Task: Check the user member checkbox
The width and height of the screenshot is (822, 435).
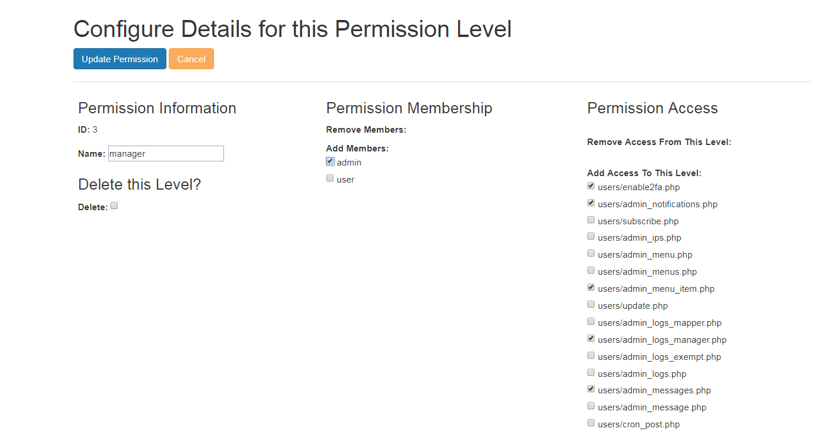Action: (330, 178)
